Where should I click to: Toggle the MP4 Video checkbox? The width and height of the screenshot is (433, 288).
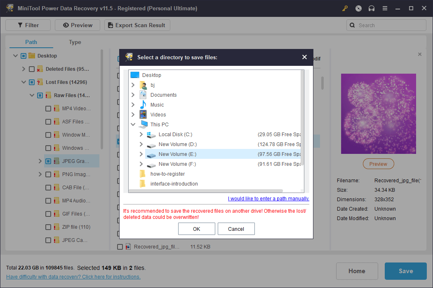(x=48, y=109)
